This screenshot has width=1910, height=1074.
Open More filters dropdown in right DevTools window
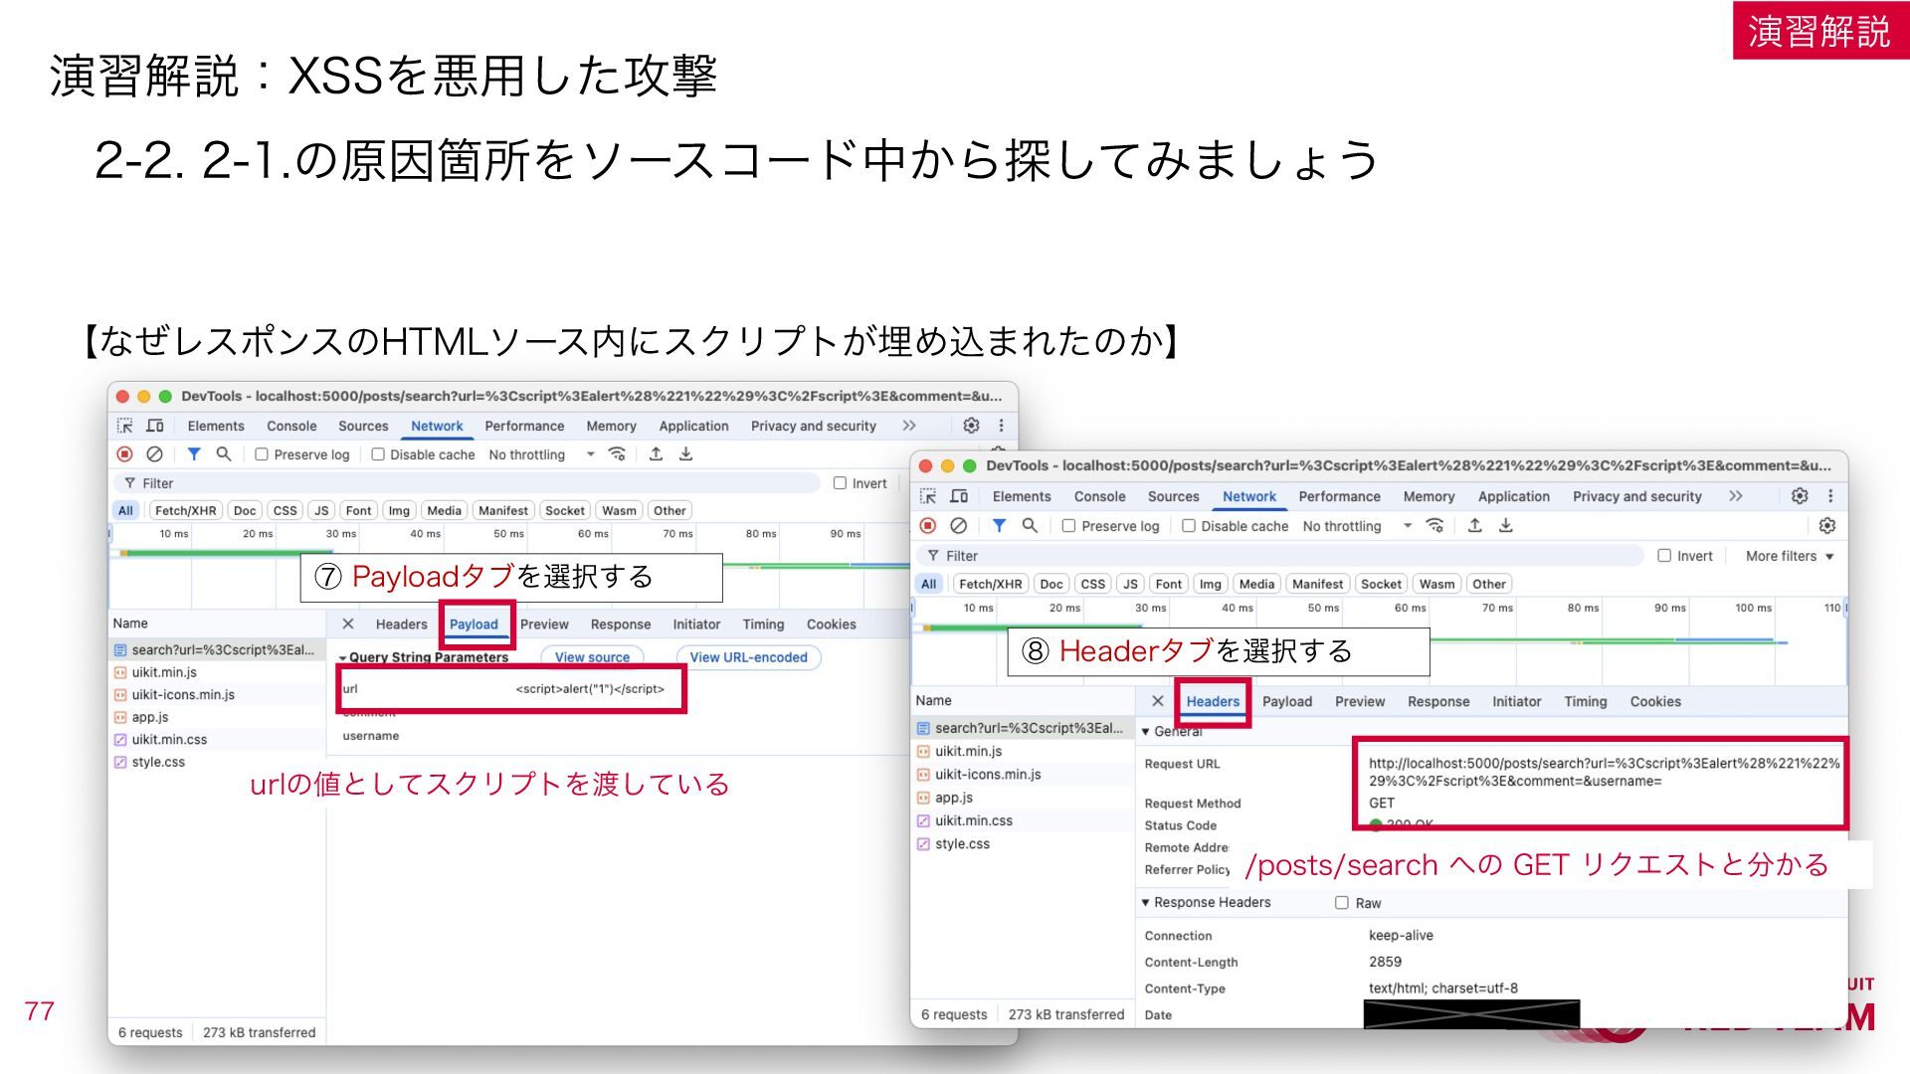(x=1790, y=556)
